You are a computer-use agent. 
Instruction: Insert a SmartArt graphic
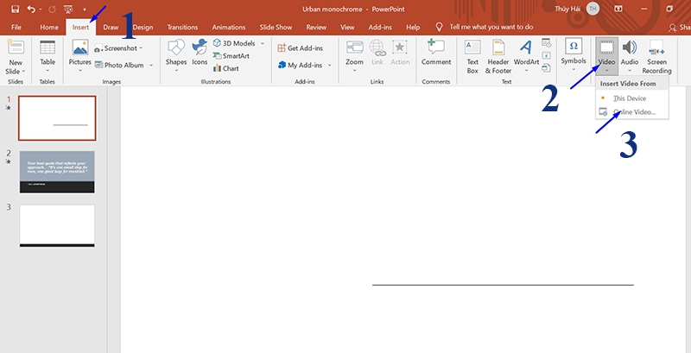[231, 56]
